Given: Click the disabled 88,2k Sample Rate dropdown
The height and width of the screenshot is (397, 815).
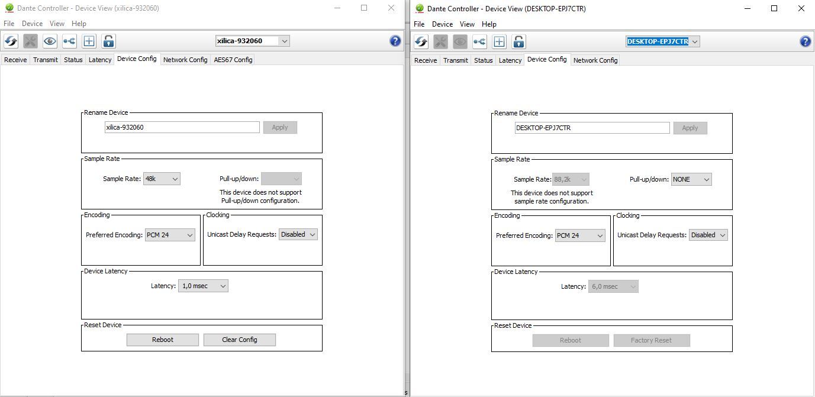Looking at the screenshot, I should click(571, 179).
